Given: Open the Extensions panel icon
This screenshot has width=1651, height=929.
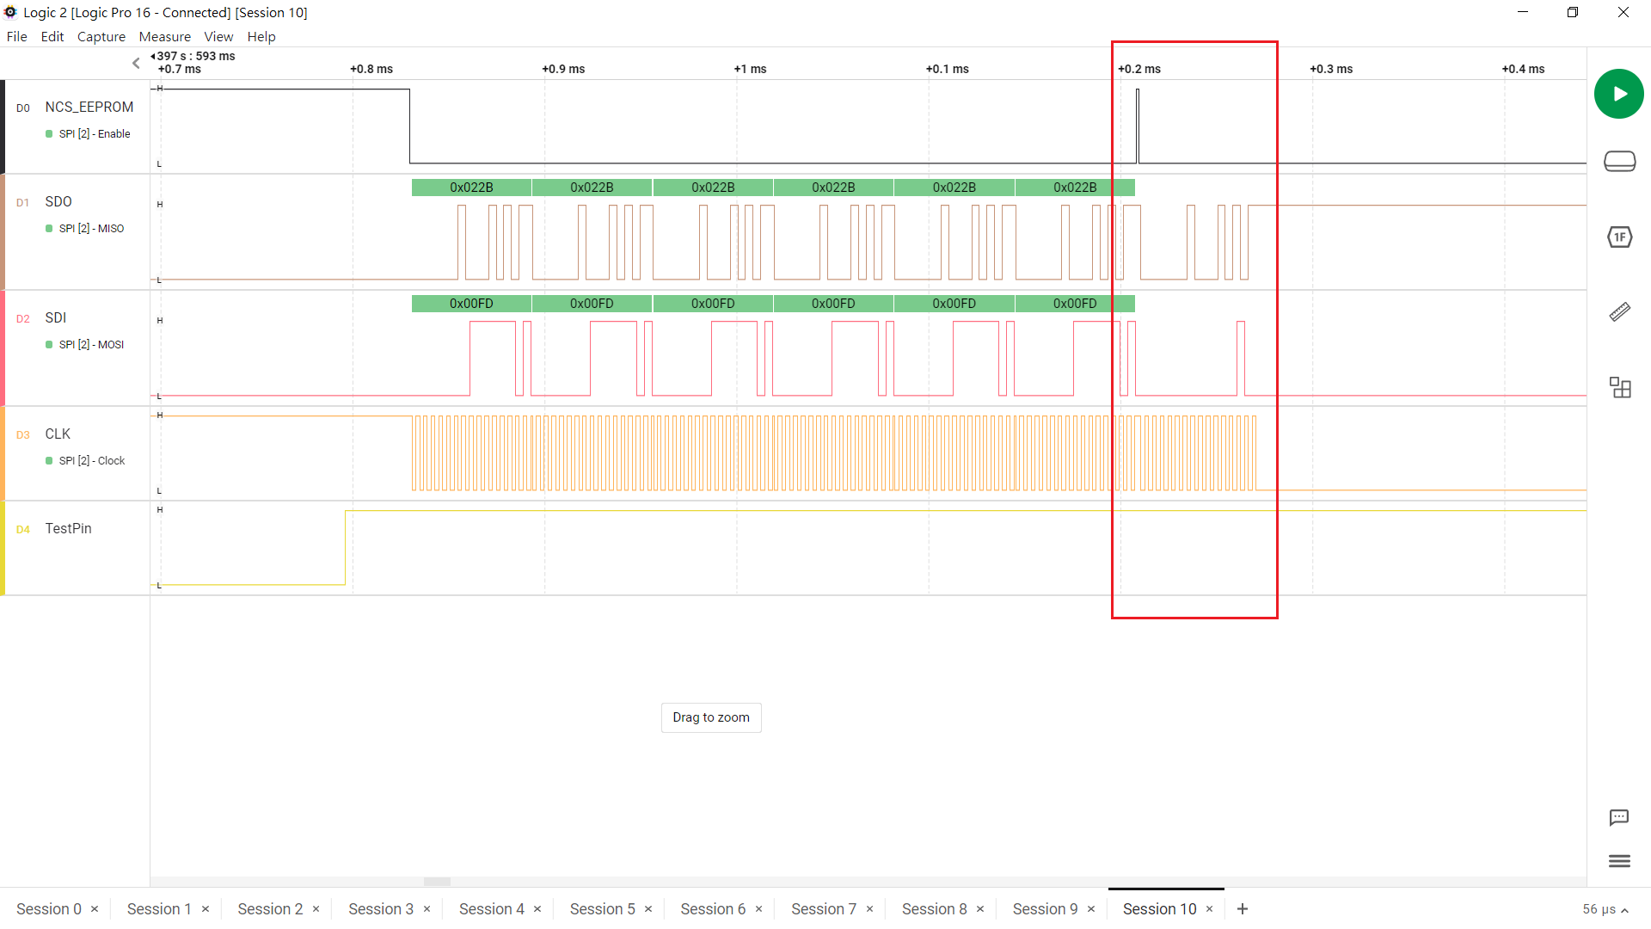Looking at the screenshot, I should tap(1619, 388).
